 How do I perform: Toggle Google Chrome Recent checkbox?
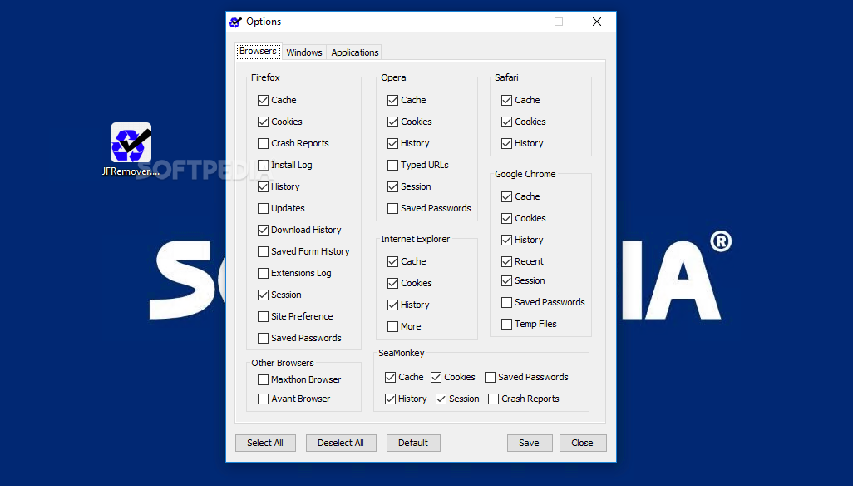coord(506,262)
